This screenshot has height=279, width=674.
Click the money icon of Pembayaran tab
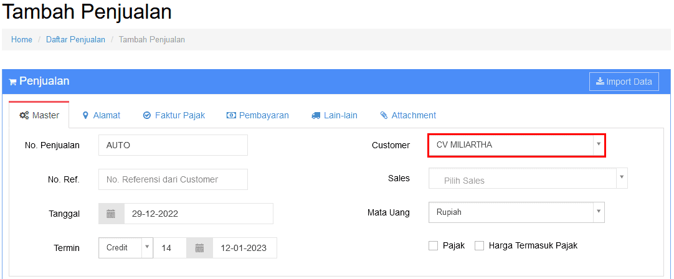pos(231,115)
